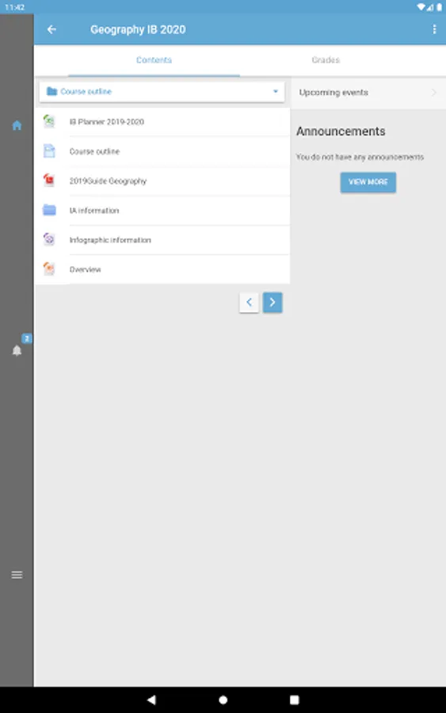
Task: Open the 2019Guide Geography PDF icon
Action: click(x=49, y=181)
